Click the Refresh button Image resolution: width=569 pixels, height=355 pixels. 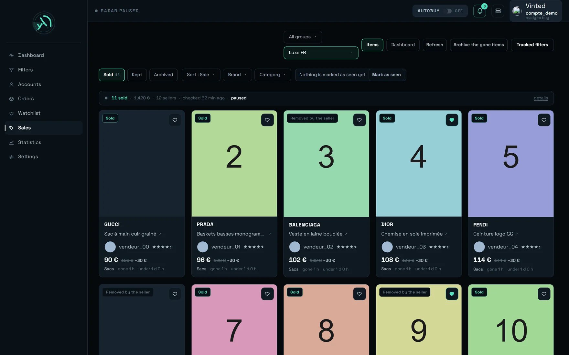435,45
